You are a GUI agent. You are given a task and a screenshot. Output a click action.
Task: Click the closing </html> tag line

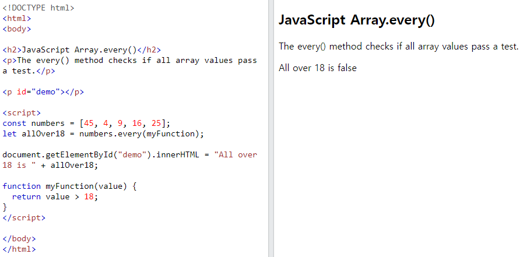19,249
